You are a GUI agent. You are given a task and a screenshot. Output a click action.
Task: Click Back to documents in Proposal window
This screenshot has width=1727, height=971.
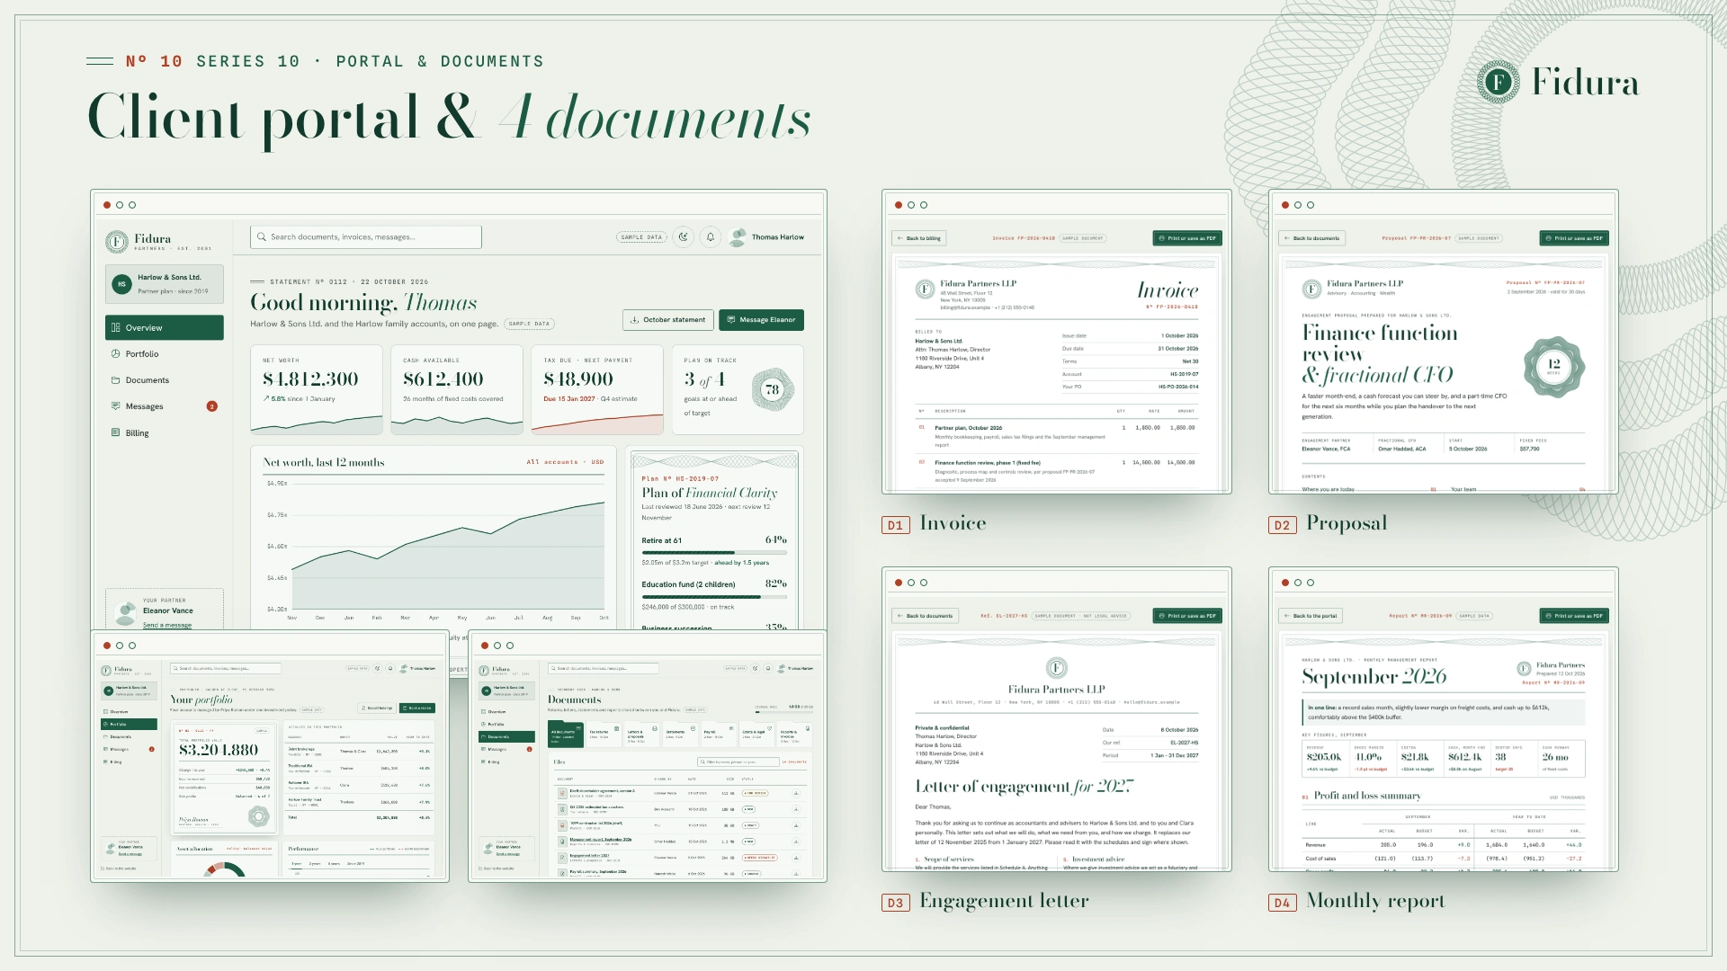(1311, 238)
